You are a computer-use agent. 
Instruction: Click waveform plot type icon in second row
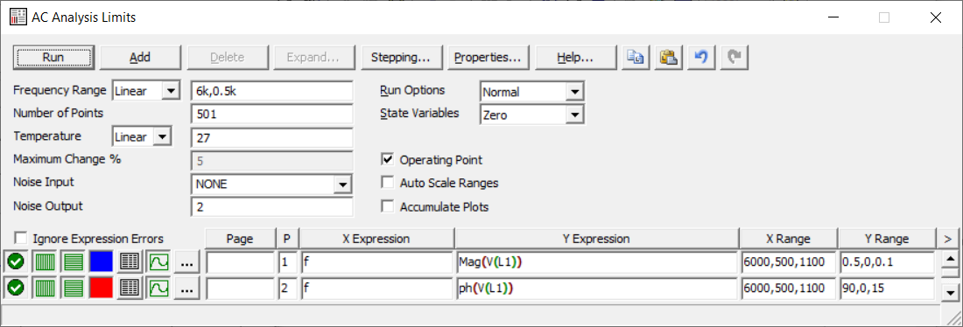(158, 287)
